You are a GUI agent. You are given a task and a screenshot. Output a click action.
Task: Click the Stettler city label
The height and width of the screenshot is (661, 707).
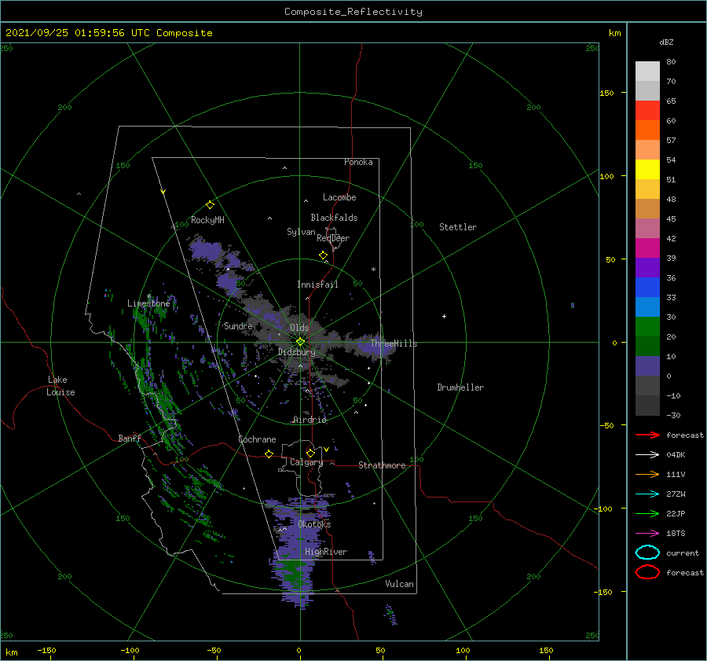click(458, 227)
